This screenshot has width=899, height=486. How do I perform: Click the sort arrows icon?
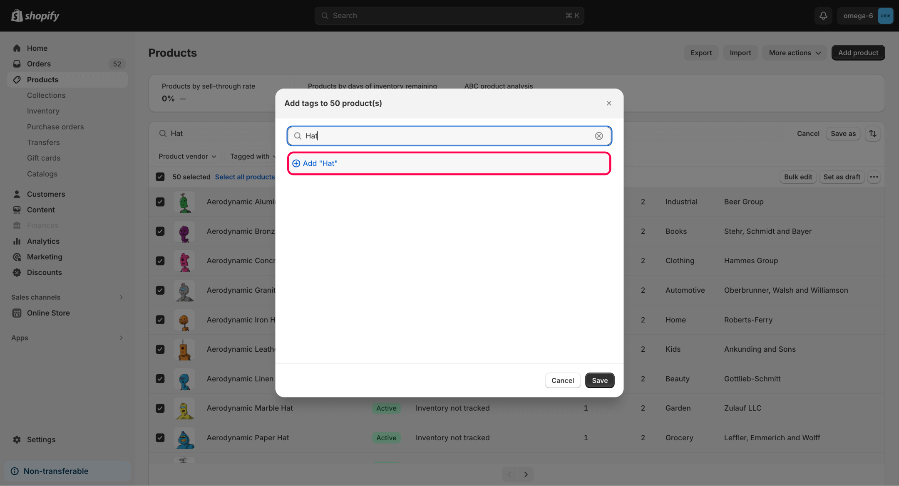[x=873, y=133]
